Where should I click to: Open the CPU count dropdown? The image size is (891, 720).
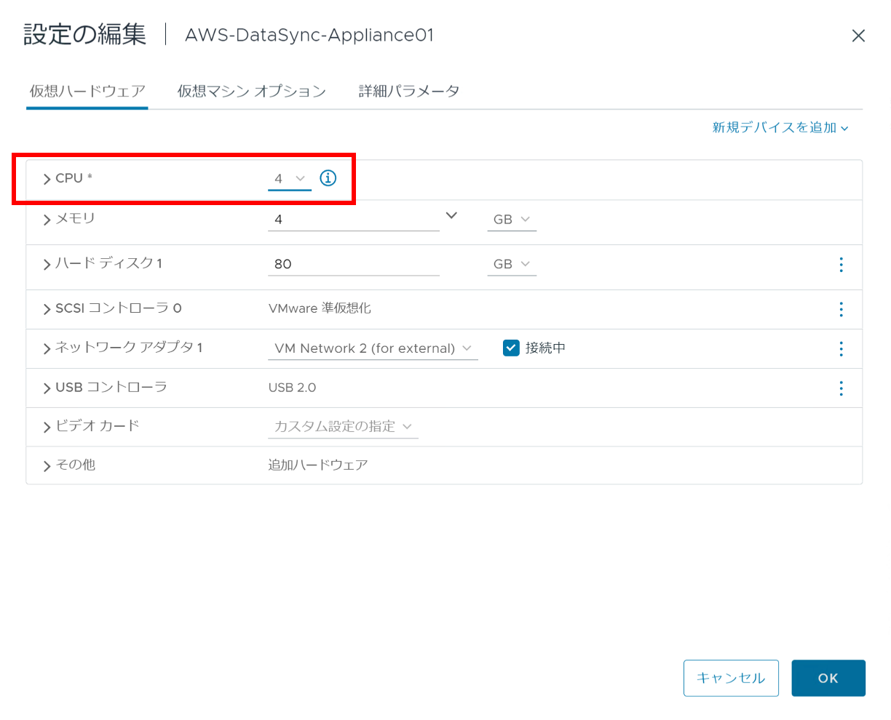coord(290,178)
